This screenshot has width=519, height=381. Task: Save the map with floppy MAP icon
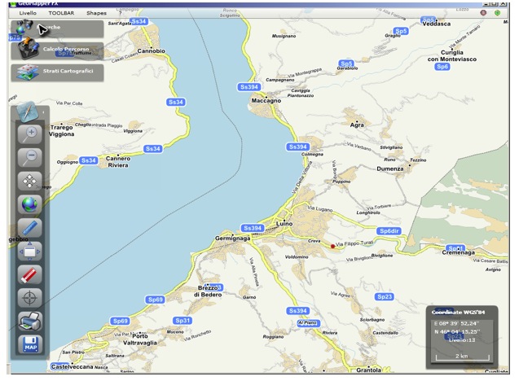[x=30, y=344]
